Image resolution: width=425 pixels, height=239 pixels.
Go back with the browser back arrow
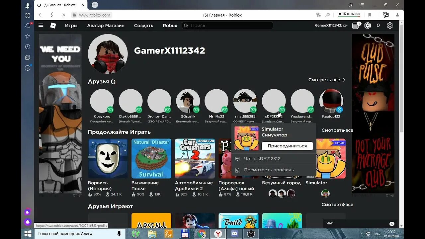click(40, 15)
